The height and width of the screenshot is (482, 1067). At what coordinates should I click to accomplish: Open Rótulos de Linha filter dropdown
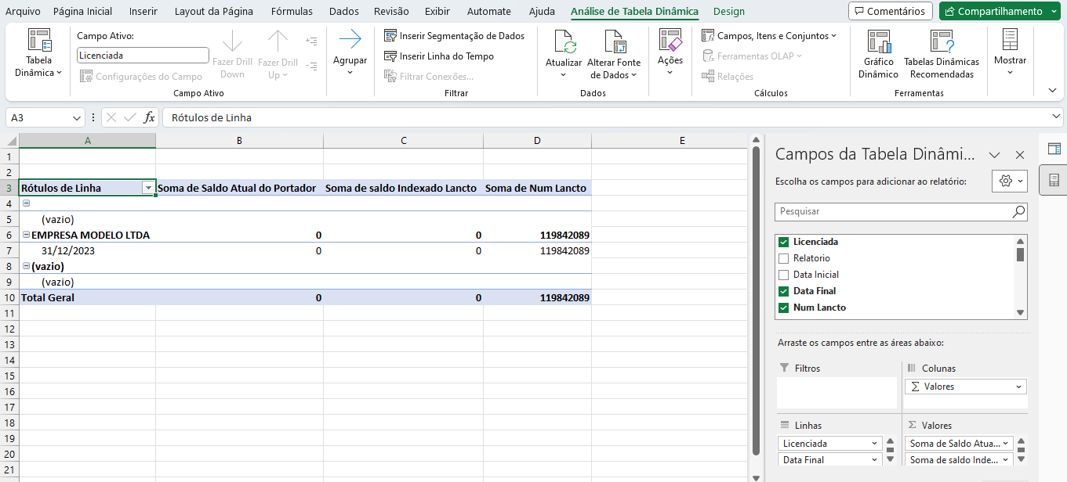(147, 188)
